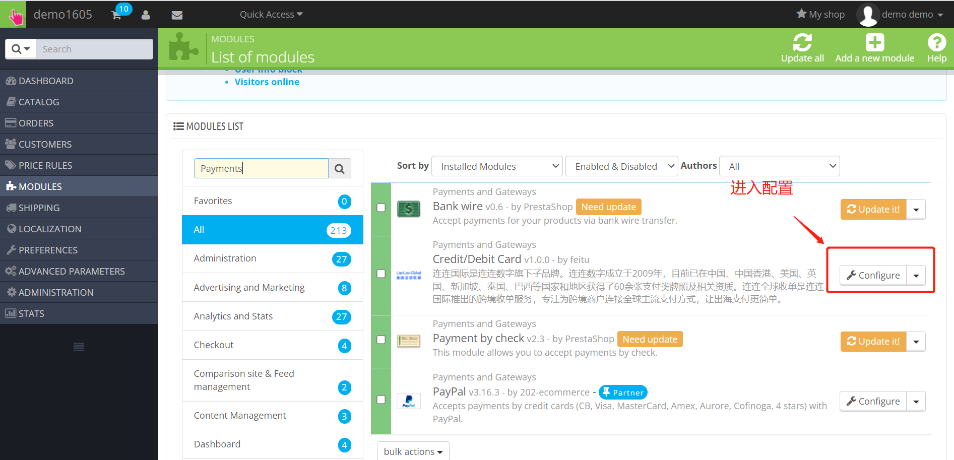
Task: Expand the Credit/Debit Card actions dropdown arrow
Action: click(x=916, y=275)
